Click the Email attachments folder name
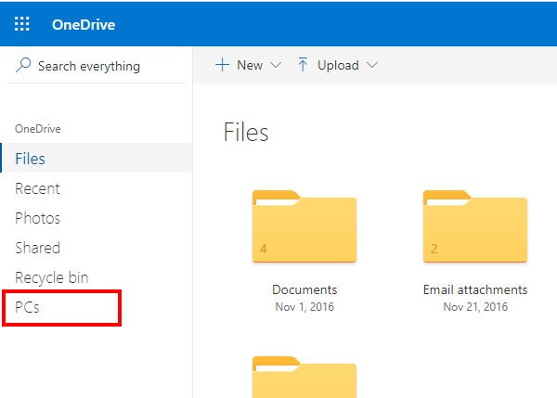 point(475,289)
